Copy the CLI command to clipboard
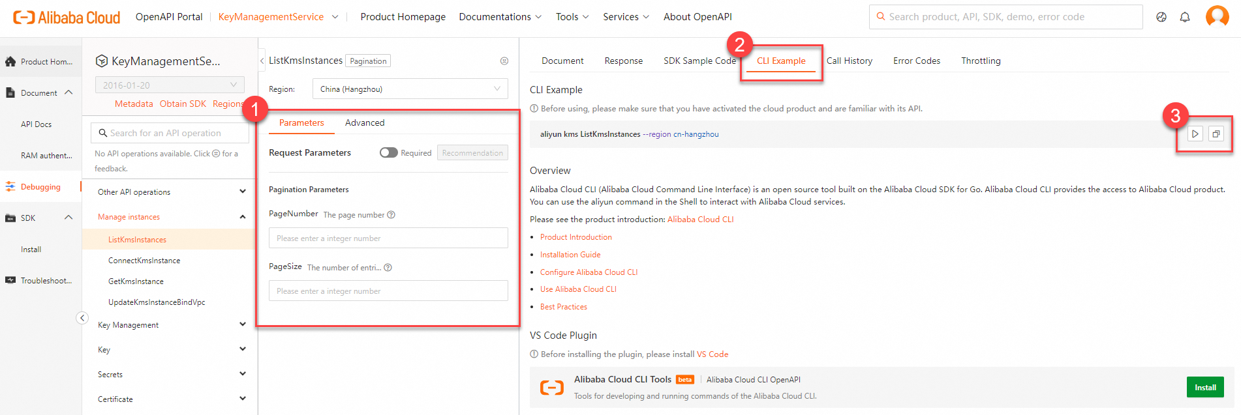Viewport: 1241px width, 415px height. click(1216, 134)
